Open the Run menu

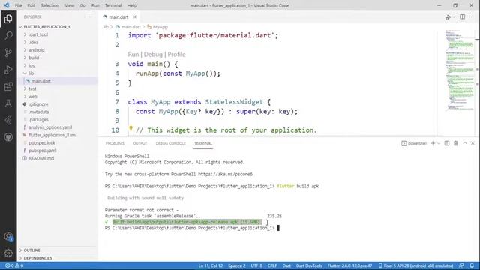coord(95,5)
